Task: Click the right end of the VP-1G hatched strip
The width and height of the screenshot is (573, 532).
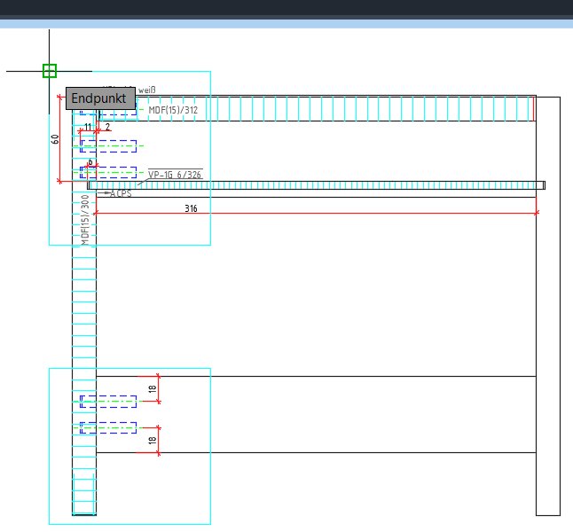Action: click(543, 185)
